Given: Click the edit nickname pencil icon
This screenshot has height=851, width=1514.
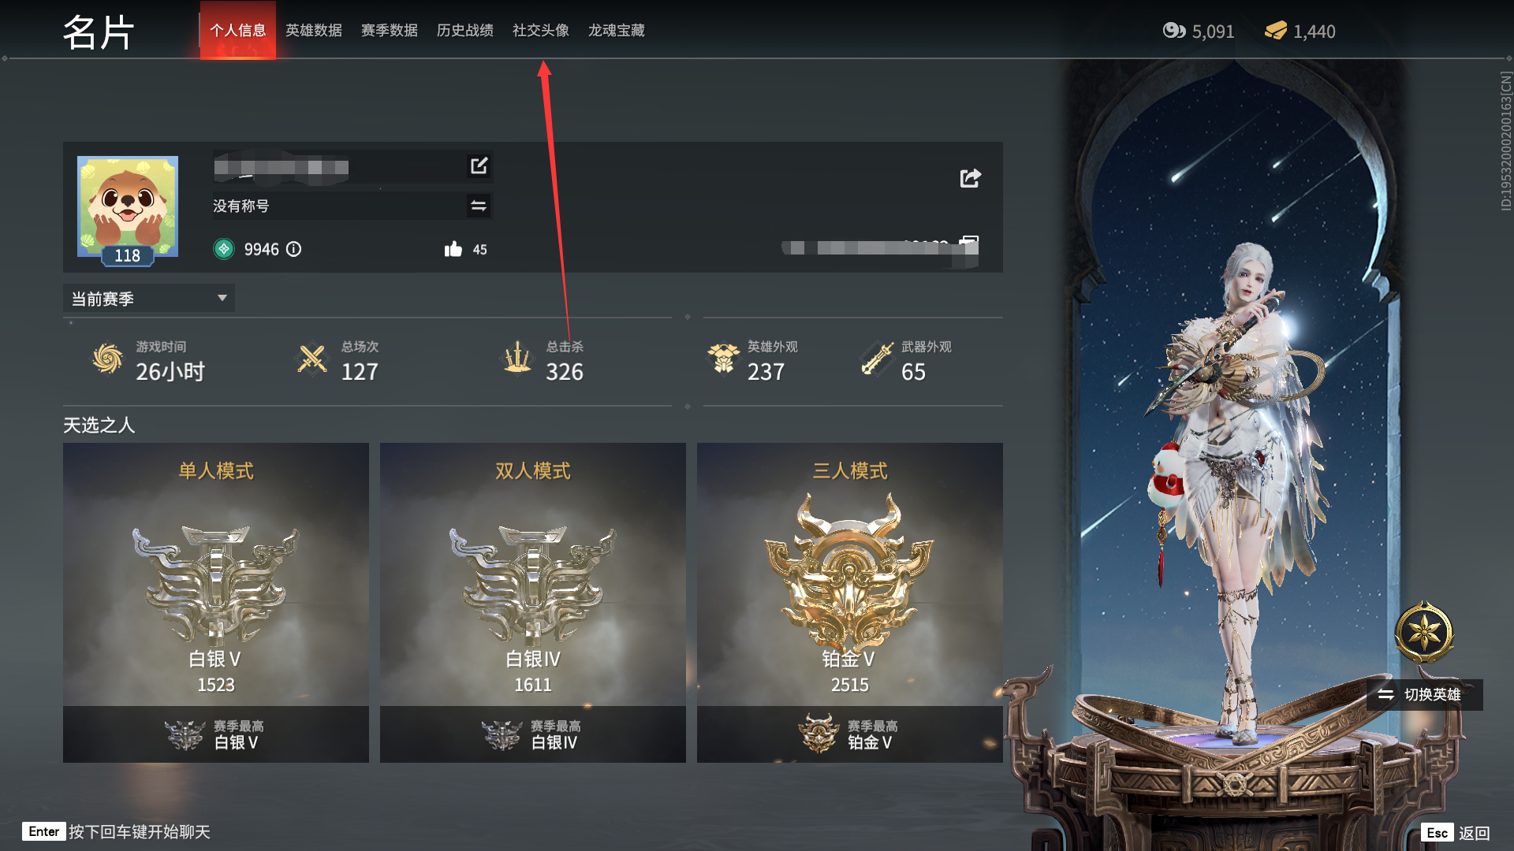Looking at the screenshot, I should 479,165.
